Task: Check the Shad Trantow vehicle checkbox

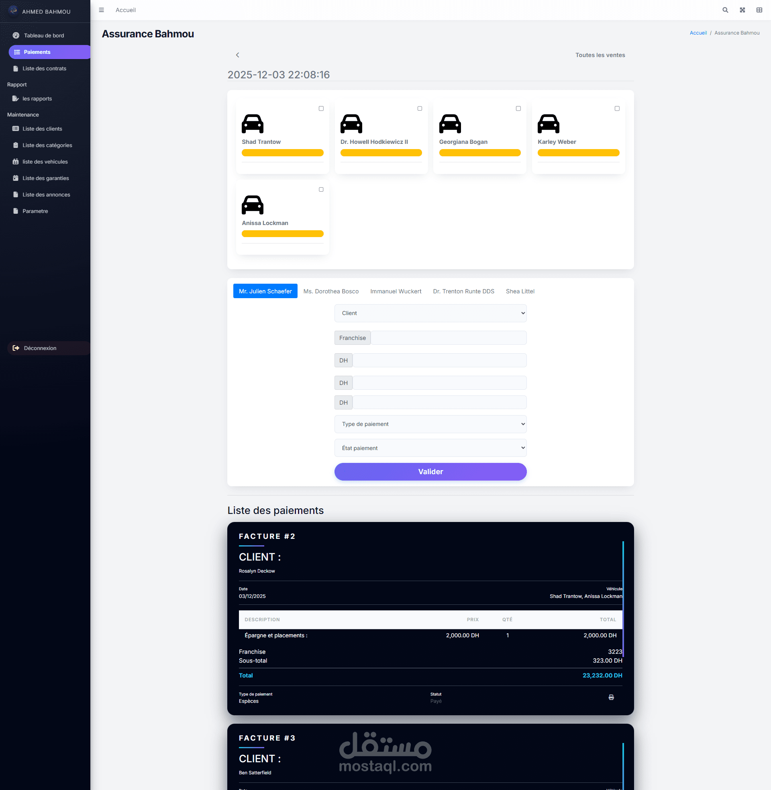Action: point(321,108)
